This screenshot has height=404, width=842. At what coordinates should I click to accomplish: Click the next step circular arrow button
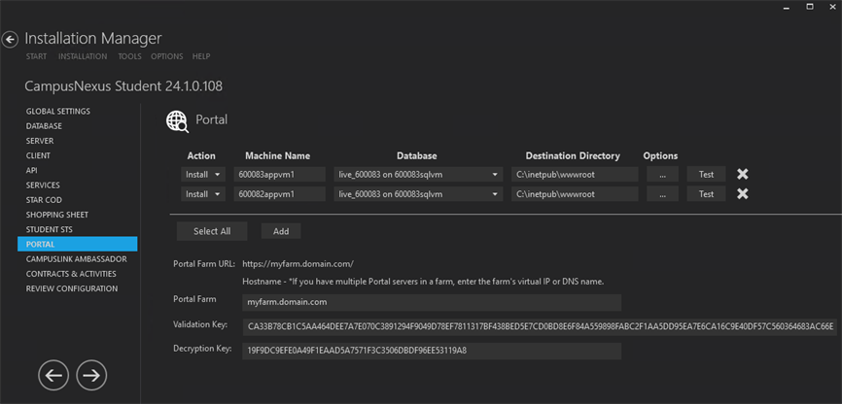(x=91, y=374)
